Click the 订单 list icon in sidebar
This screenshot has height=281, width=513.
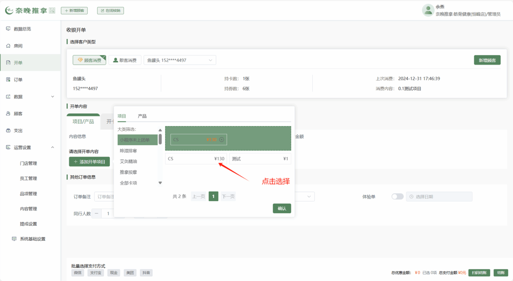tap(8, 80)
